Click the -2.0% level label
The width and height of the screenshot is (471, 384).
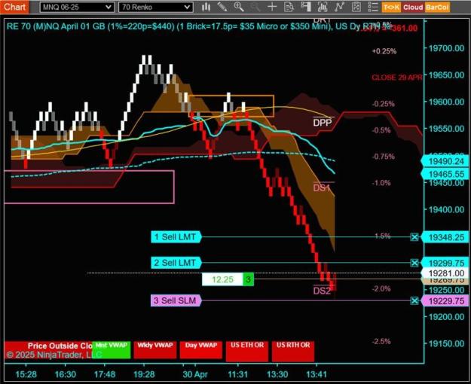coord(381,289)
